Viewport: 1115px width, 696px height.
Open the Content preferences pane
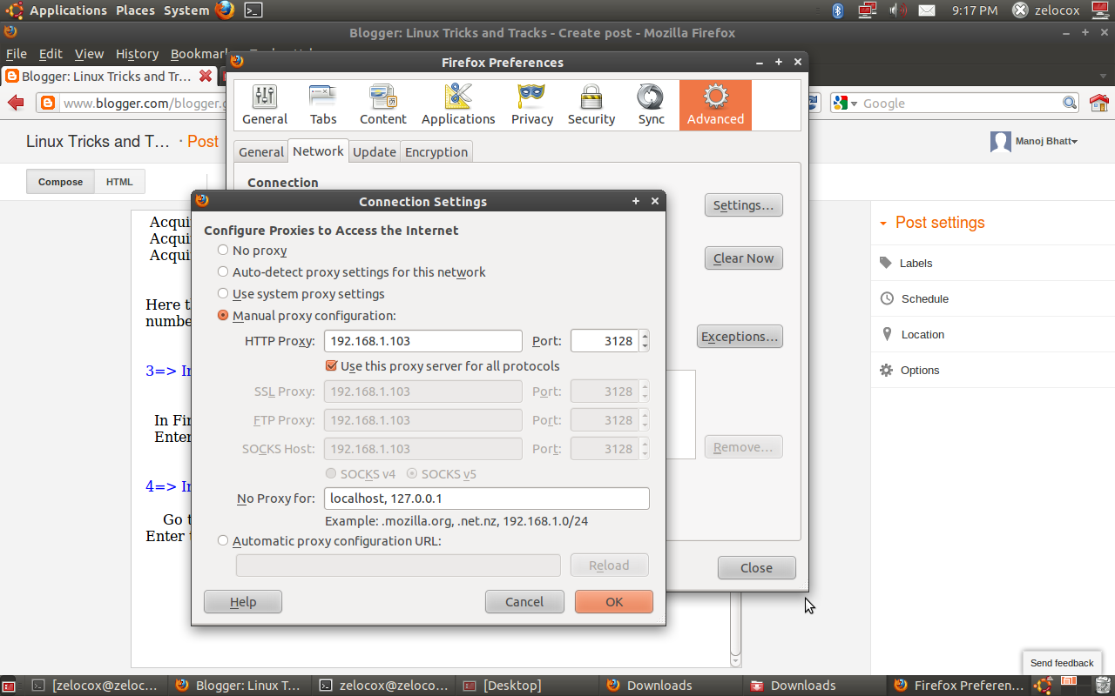[x=383, y=105]
